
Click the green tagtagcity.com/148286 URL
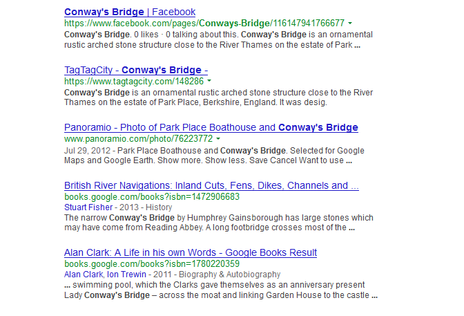click(134, 81)
